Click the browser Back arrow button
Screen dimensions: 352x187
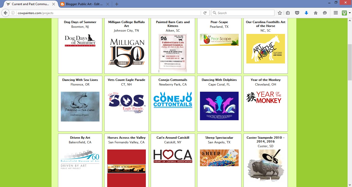5,13
